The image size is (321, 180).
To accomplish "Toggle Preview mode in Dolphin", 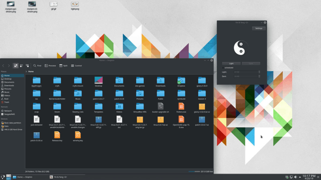I will coord(50,66).
